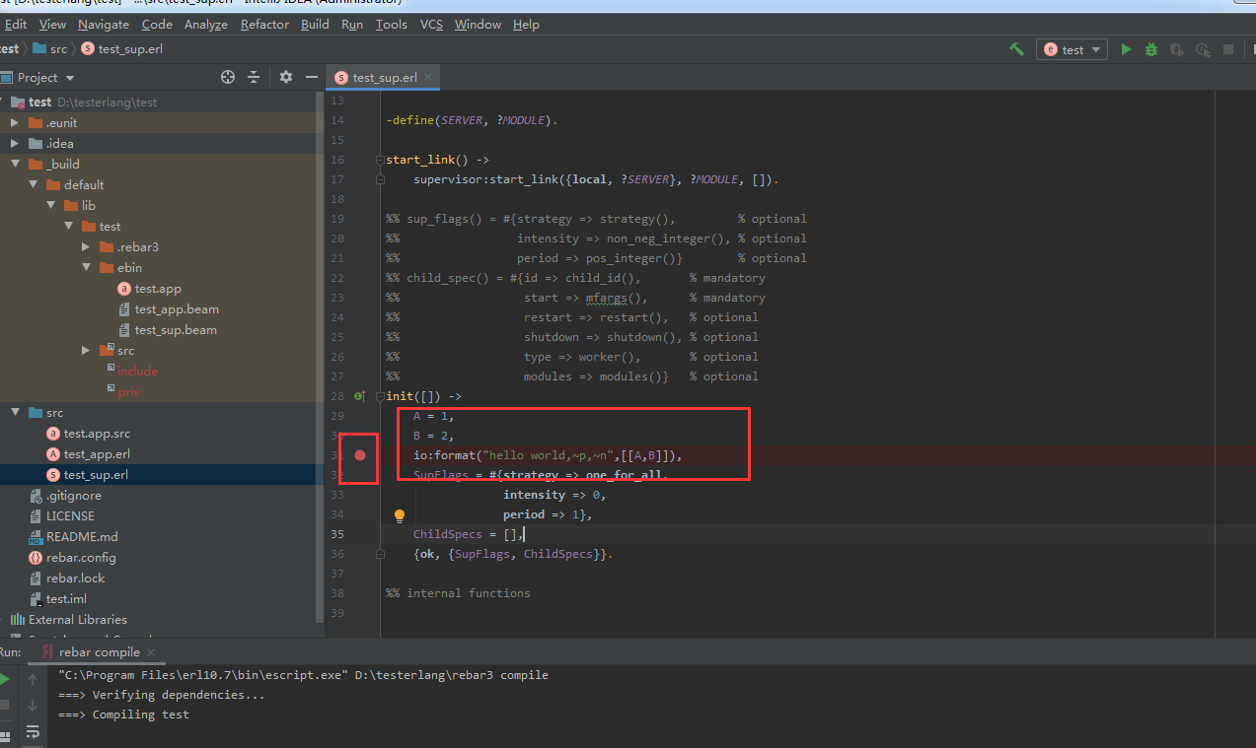Close the rebar compile console tab
The width and height of the screenshot is (1256, 748).
tap(150, 651)
